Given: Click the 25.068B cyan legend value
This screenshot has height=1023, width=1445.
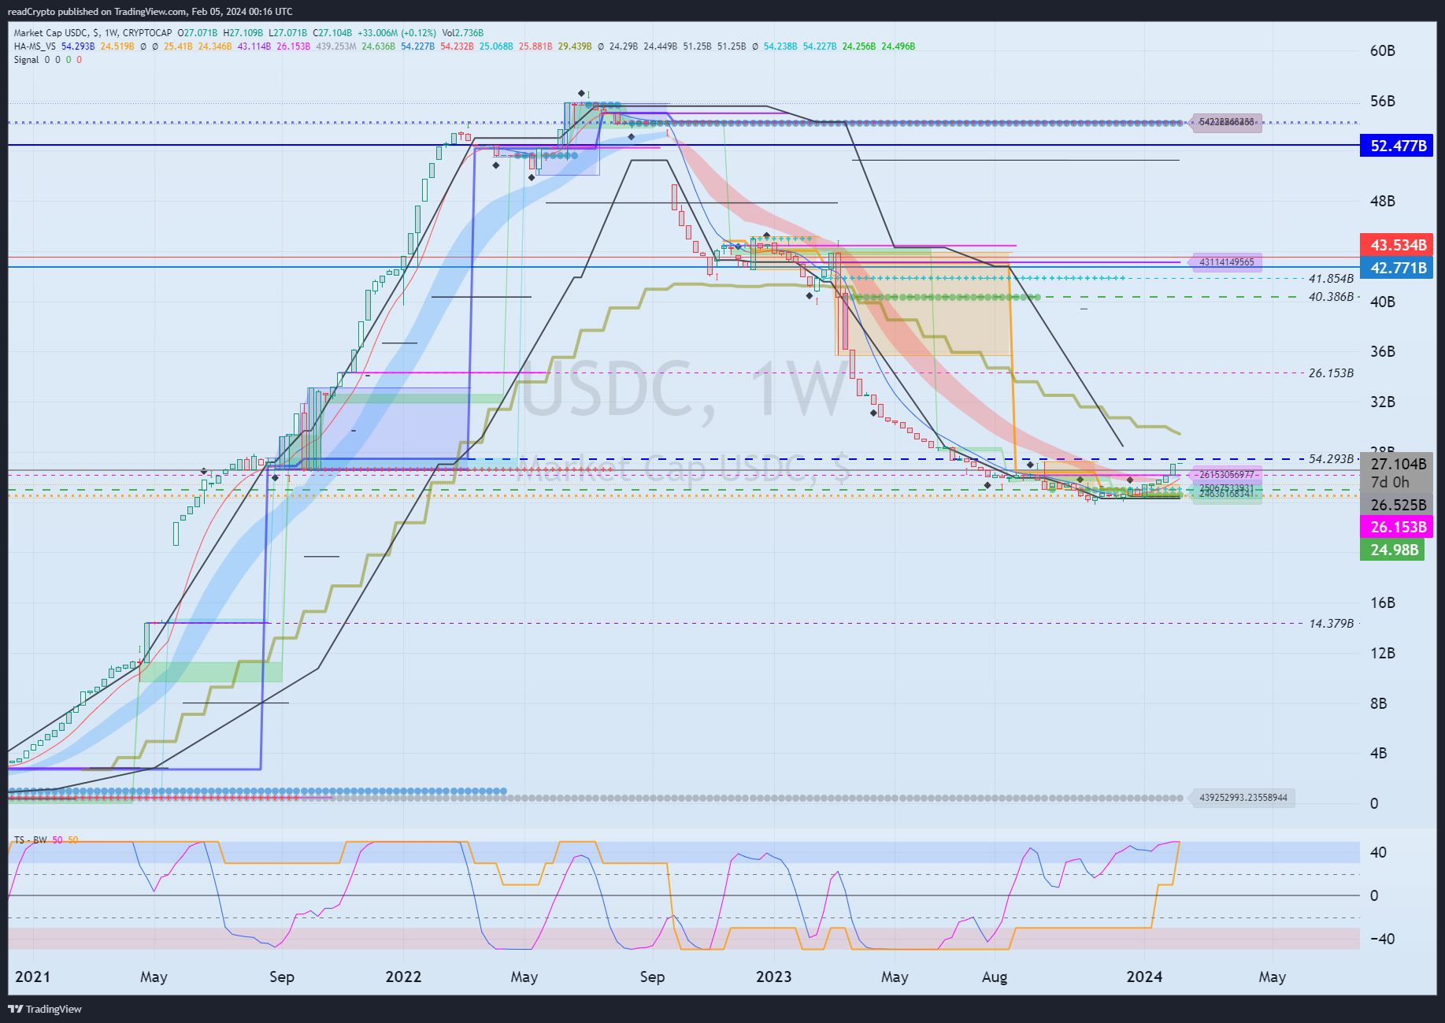Looking at the screenshot, I should point(496,46).
